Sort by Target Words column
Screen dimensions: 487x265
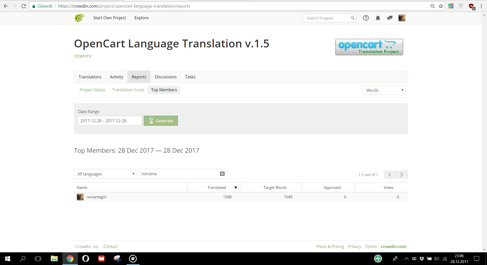click(275, 187)
